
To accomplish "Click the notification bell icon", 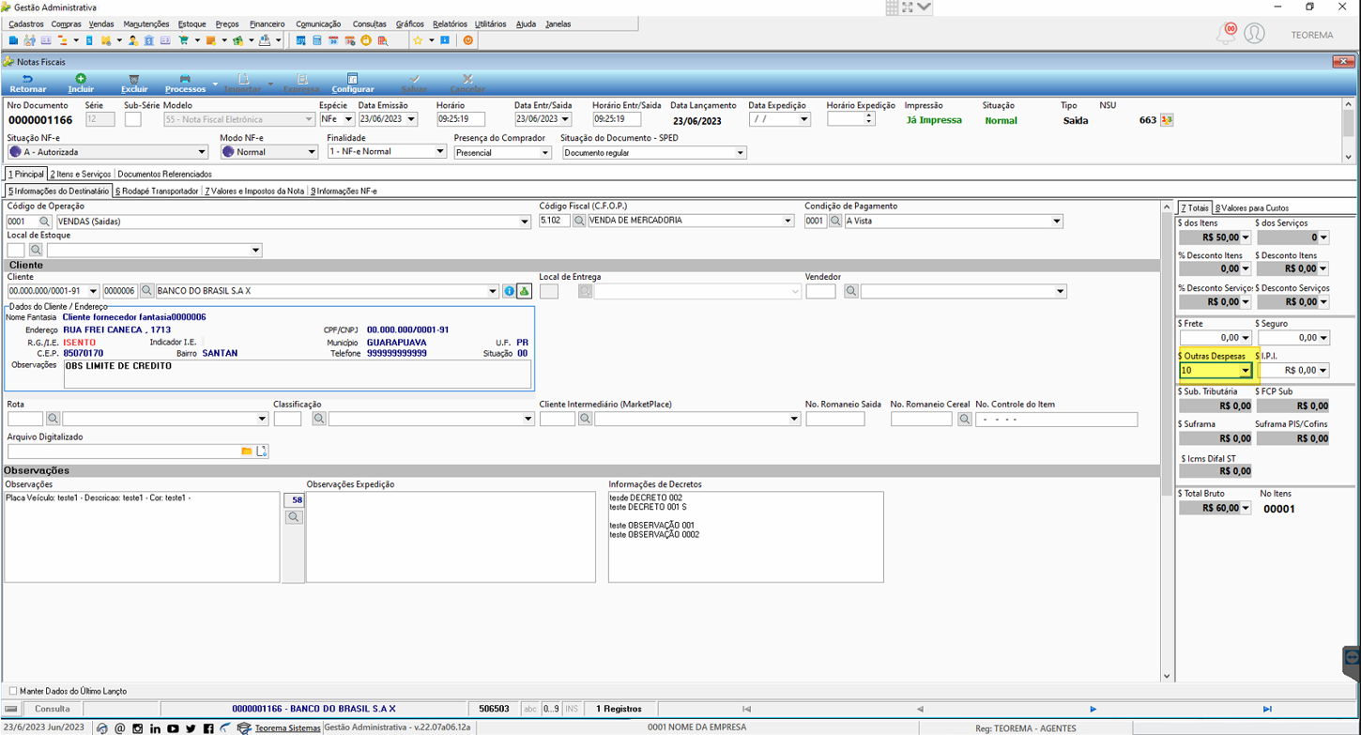I will click(1226, 34).
